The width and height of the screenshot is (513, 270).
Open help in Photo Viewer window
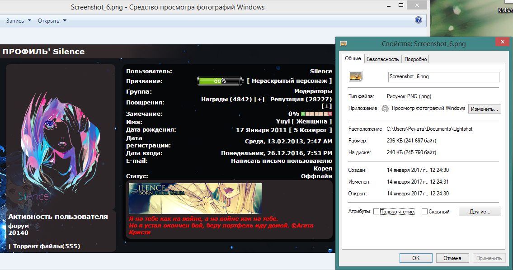[x=418, y=20]
